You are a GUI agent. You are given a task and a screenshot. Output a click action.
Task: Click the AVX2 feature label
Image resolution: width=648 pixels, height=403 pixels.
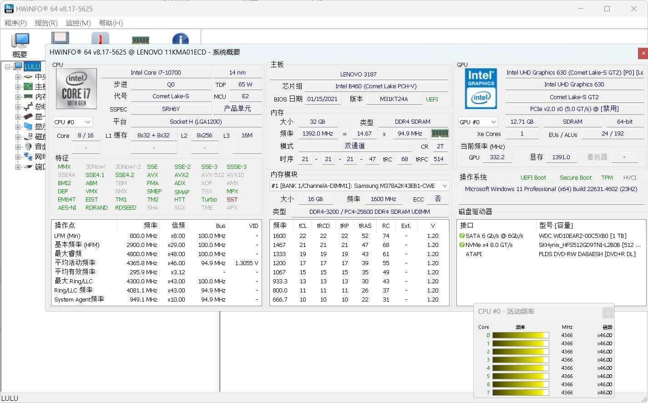coord(181,175)
